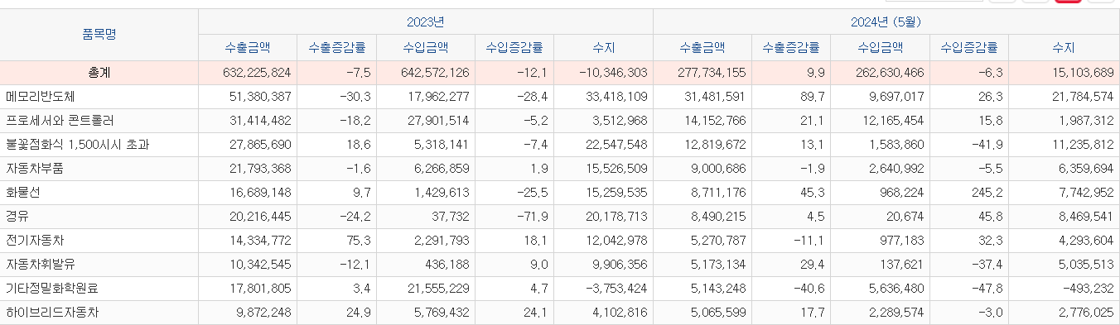This screenshot has width=1120, height=325.
Task: Click the red button above the table
Action: tap(1068, 1)
